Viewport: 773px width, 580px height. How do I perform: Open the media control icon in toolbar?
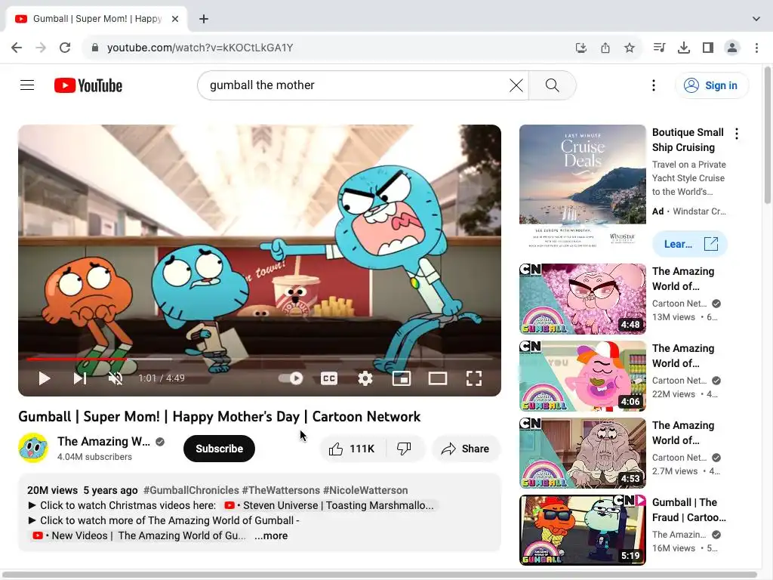point(659,48)
